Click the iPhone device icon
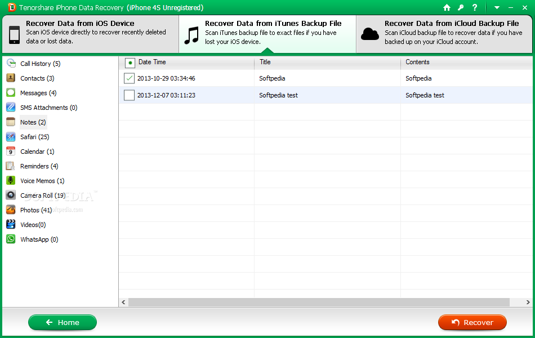The height and width of the screenshot is (338, 535). [14, 34]
